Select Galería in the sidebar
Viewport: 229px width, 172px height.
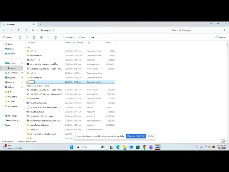[x=9, y=49]
